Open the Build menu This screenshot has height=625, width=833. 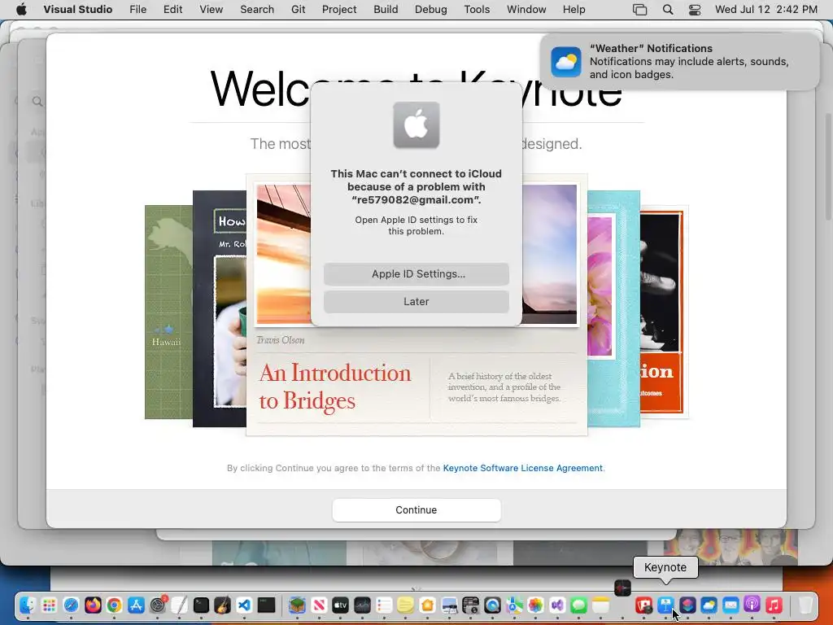click(386, 10)
